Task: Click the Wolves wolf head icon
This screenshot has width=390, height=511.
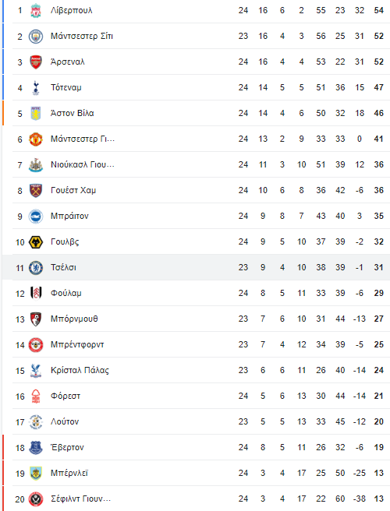Action: [36, 242]
